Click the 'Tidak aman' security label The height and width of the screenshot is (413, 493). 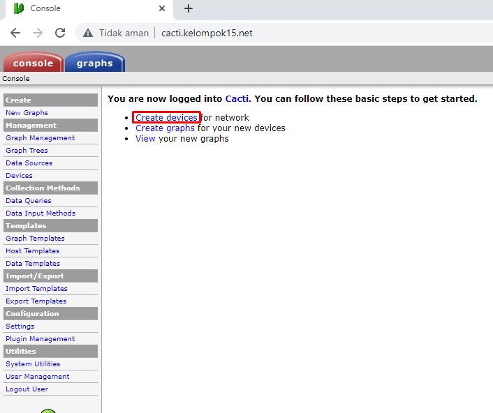pos(124,33)
